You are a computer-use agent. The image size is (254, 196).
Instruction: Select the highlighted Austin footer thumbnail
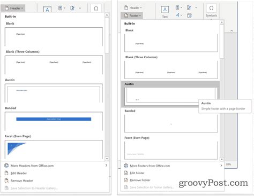(x=171, y=97)
